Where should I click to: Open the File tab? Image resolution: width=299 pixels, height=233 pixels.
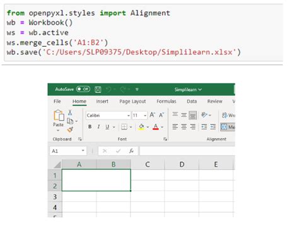[57, 101]
